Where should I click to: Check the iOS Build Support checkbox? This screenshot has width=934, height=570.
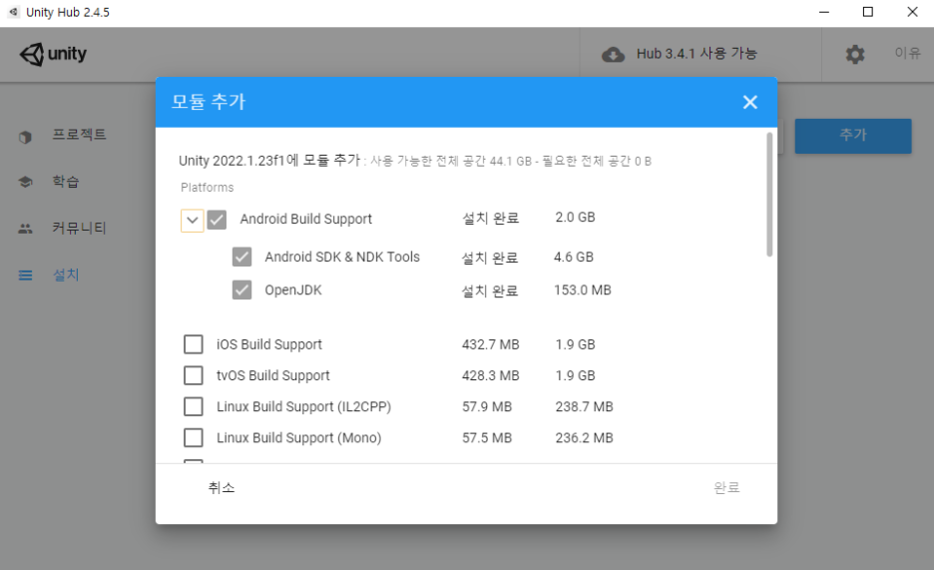[x=193, y=344]
